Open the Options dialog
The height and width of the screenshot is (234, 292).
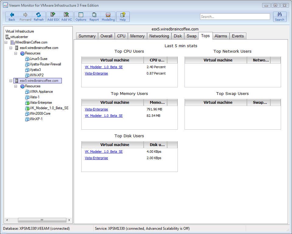81,17
